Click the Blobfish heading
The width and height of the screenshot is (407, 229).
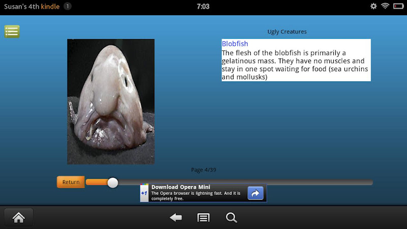235,44
